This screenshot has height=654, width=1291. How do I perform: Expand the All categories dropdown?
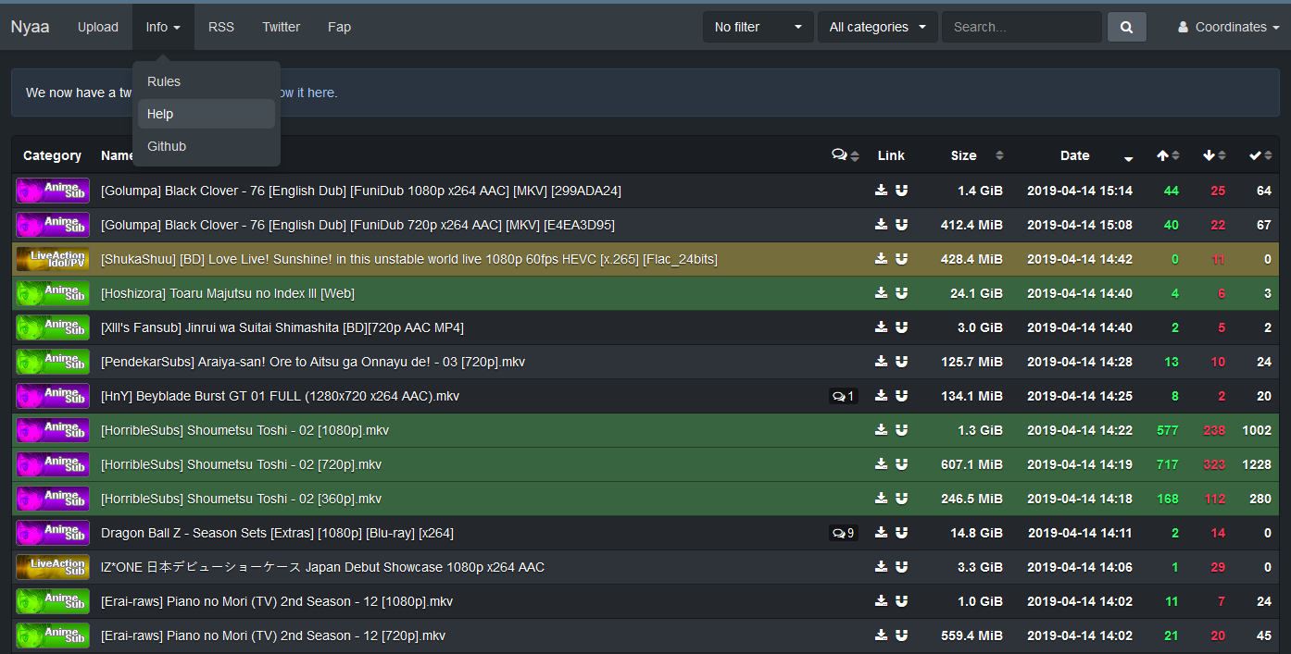pyautogui.click(x=877, y=27)
